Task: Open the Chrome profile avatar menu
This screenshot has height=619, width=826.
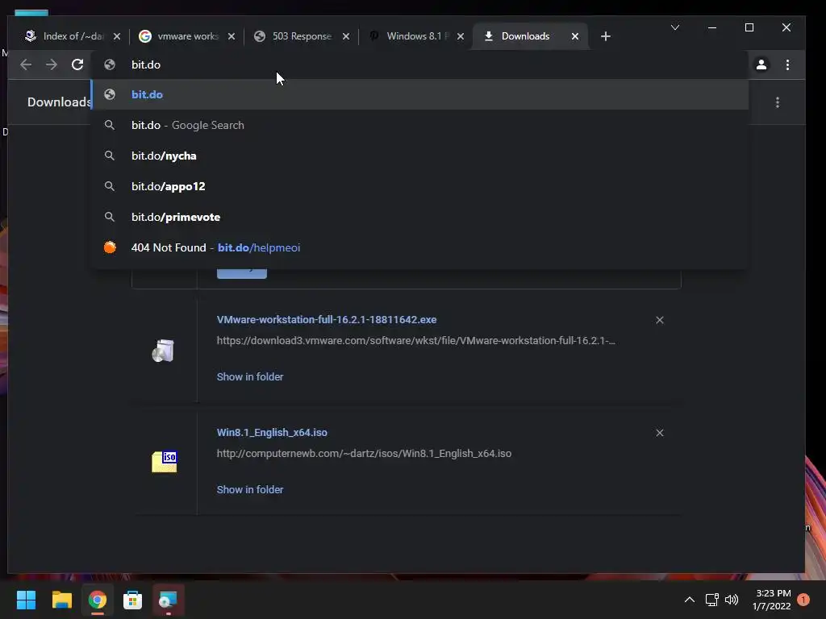Action: pyautogui.click(x=761, y=64)
